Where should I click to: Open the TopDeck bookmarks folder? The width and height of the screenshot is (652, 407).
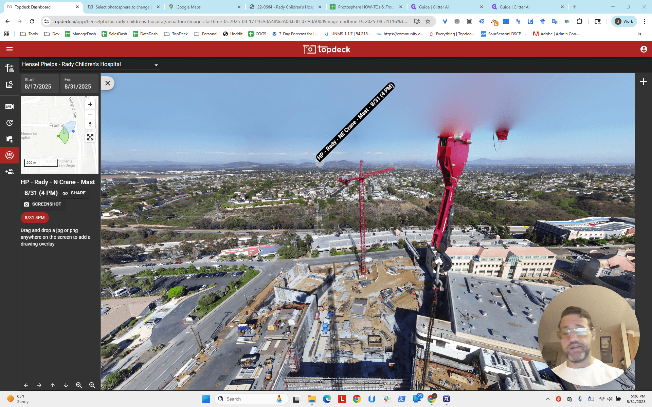(176, 34)
